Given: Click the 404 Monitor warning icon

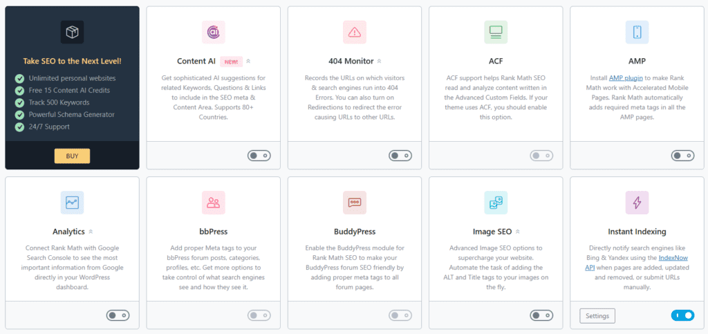Looking at the screenshot, I should tap(355, 33).
